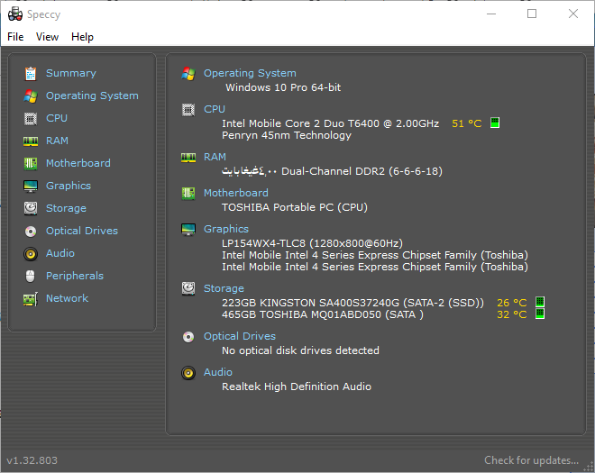Click Toshiba drive temperature indicator at 32 °C

540,314
